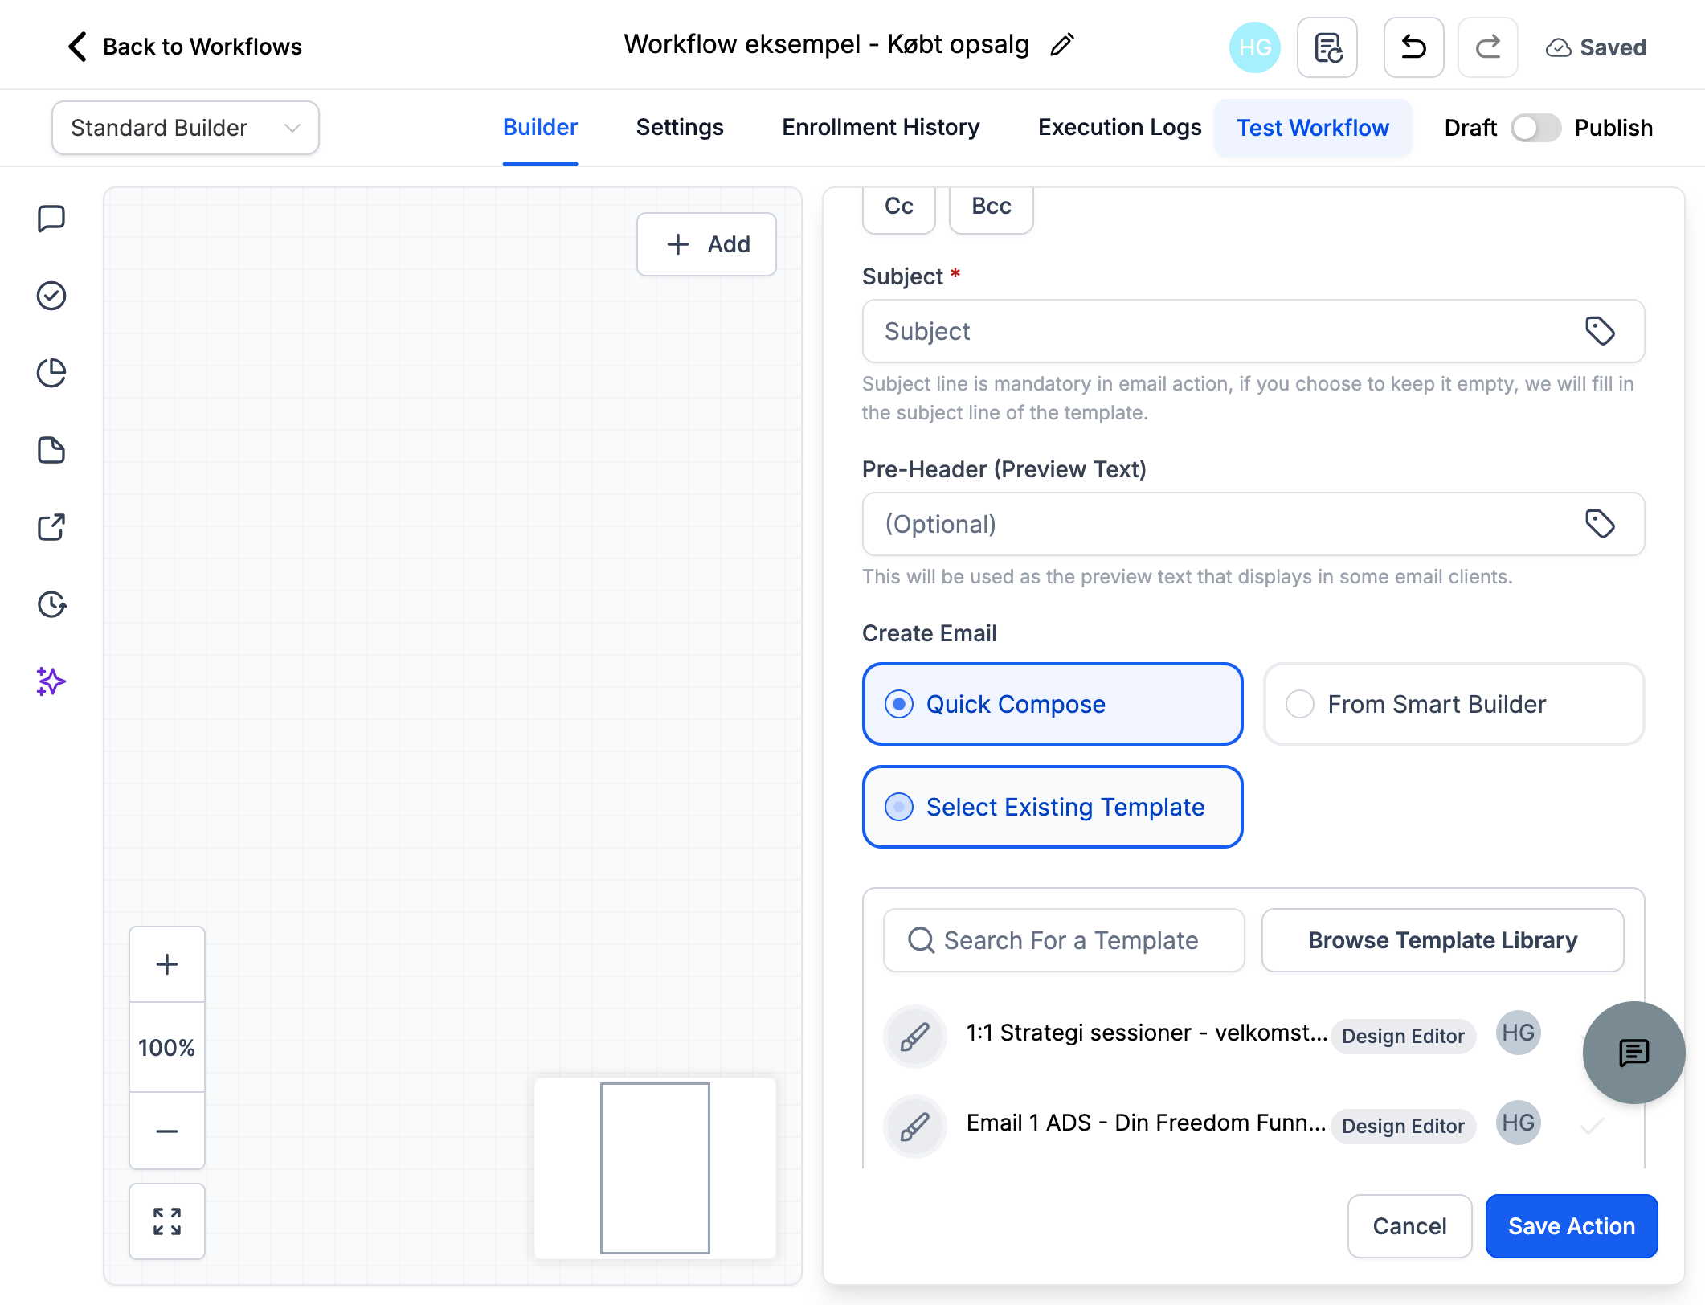
Task: Open the pie chart stats sidebar icon
Action: pos(51,373)
